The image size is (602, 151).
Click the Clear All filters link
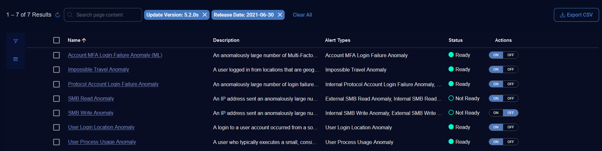click(x=302, y=15)
